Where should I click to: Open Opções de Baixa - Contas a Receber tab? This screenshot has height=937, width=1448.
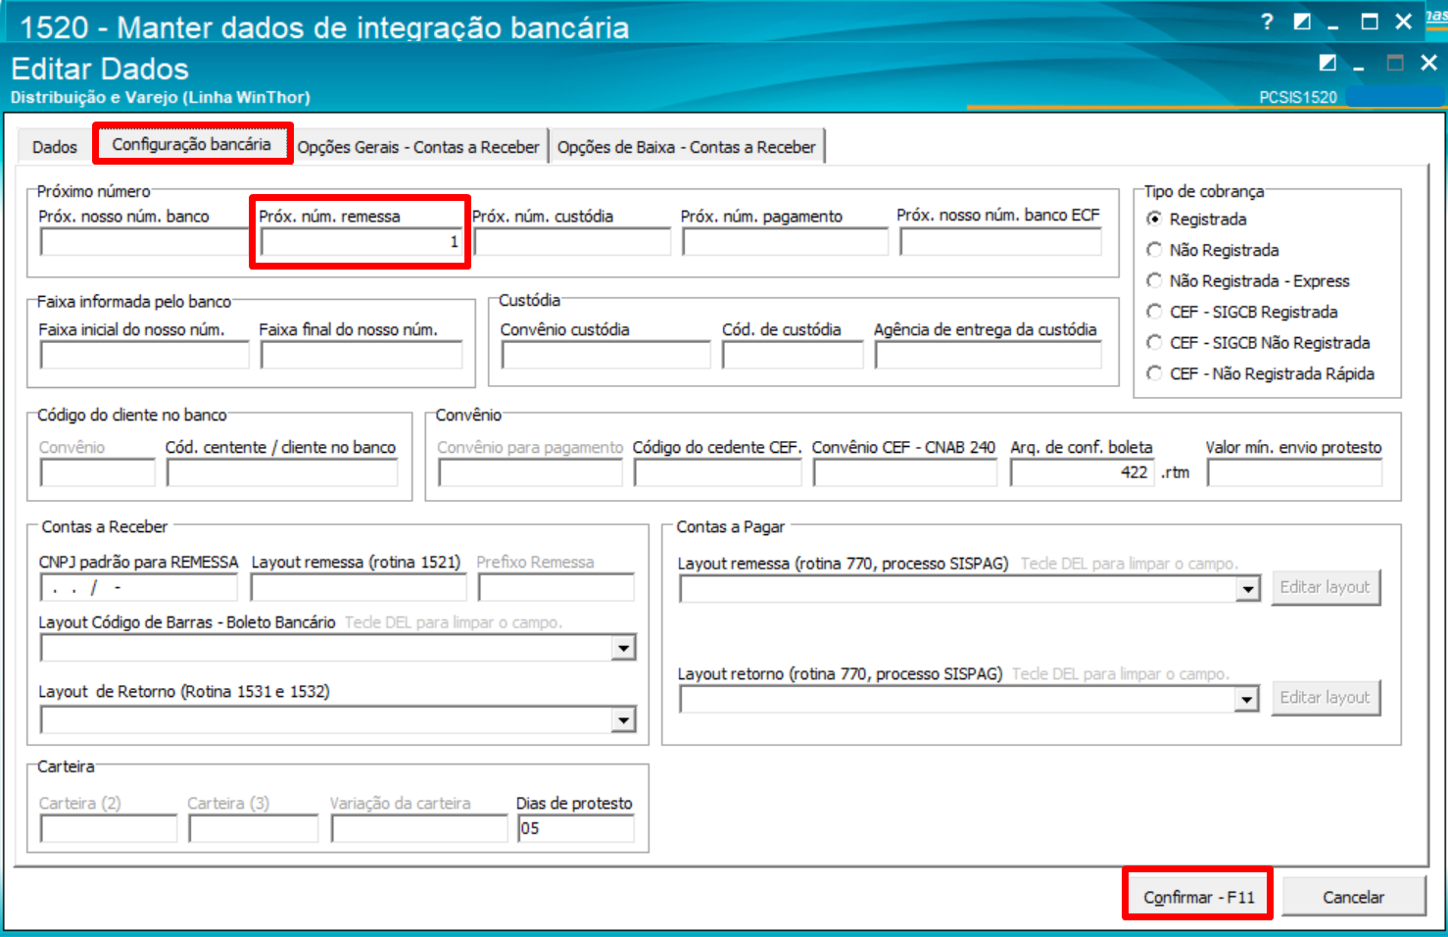(687, 147)
